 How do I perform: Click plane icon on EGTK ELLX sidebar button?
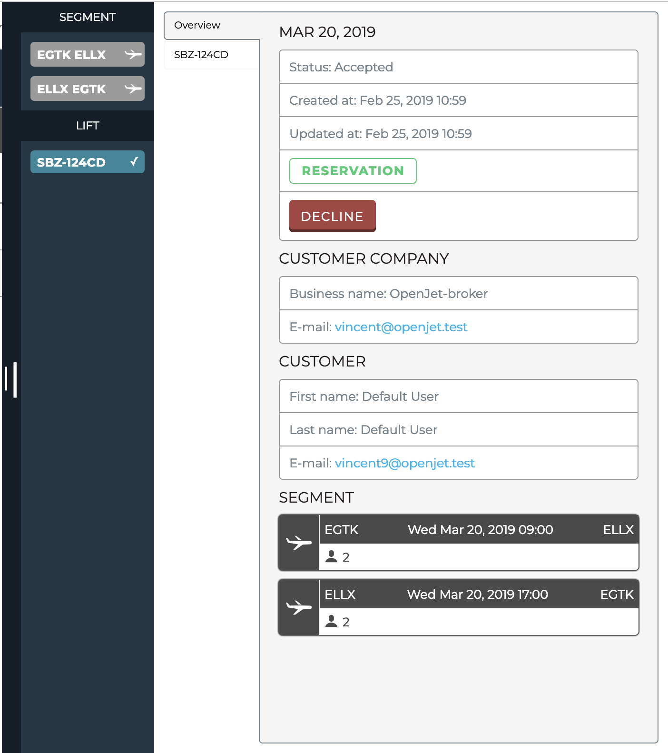[x=133, y=55]
